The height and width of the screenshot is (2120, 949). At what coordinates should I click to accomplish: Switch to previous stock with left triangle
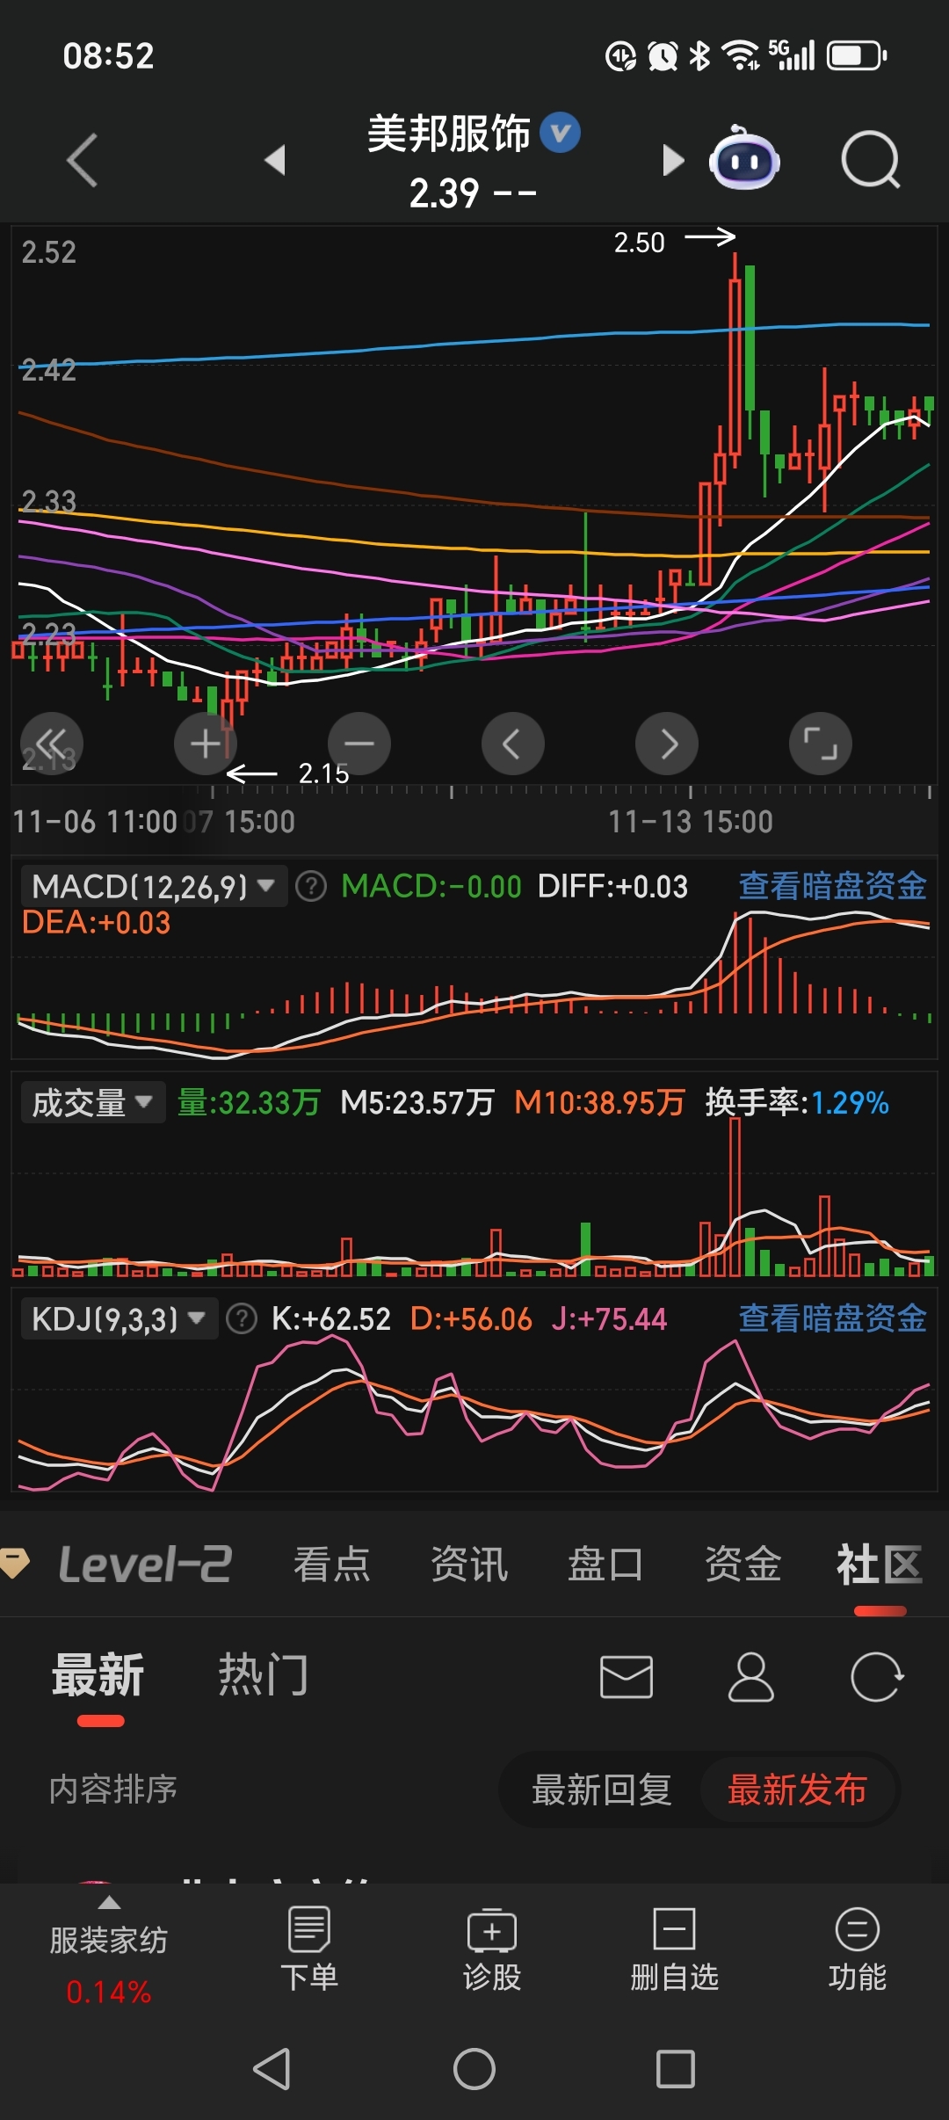275,160
